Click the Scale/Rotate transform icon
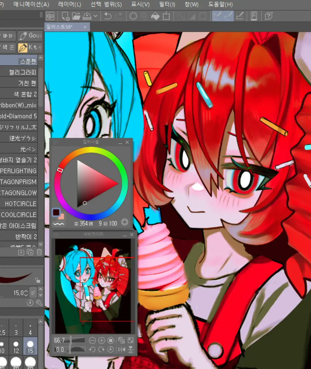 (x=166, y=16)
